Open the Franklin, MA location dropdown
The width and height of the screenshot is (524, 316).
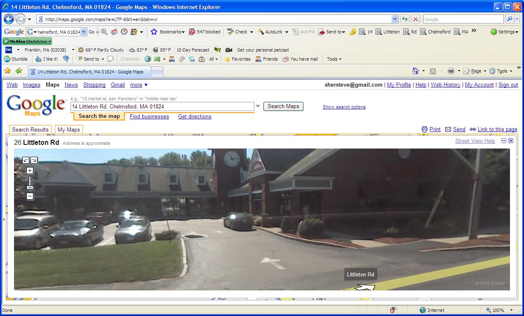73,50
